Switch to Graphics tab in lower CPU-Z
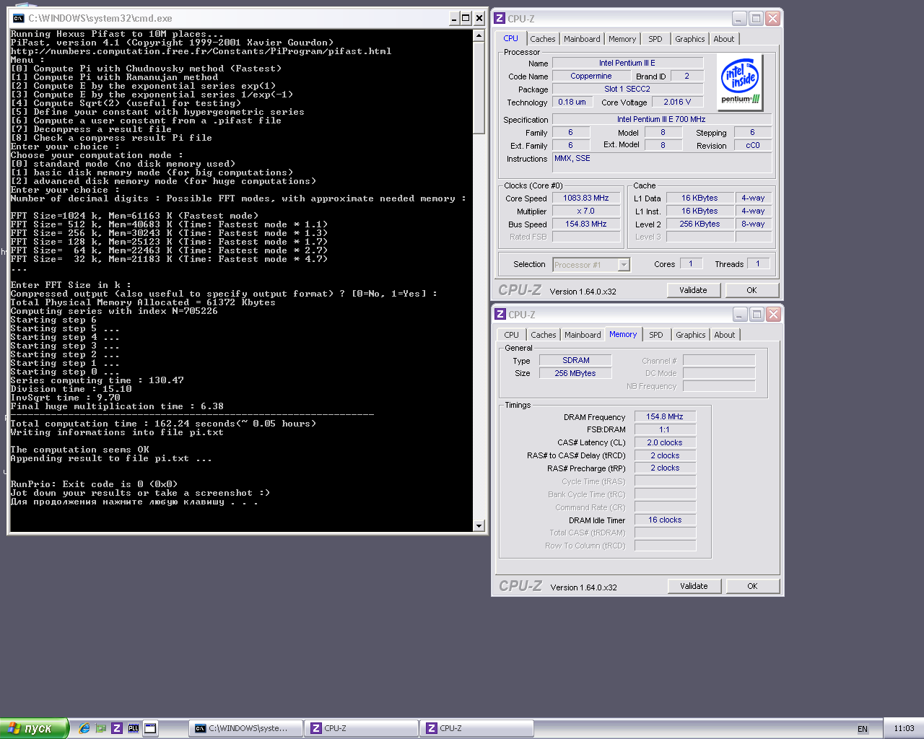 click(x=691, y=335)
